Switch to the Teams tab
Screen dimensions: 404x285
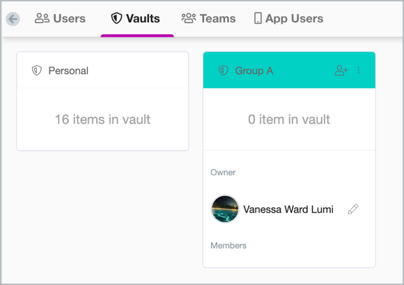[x=208, y=19]
